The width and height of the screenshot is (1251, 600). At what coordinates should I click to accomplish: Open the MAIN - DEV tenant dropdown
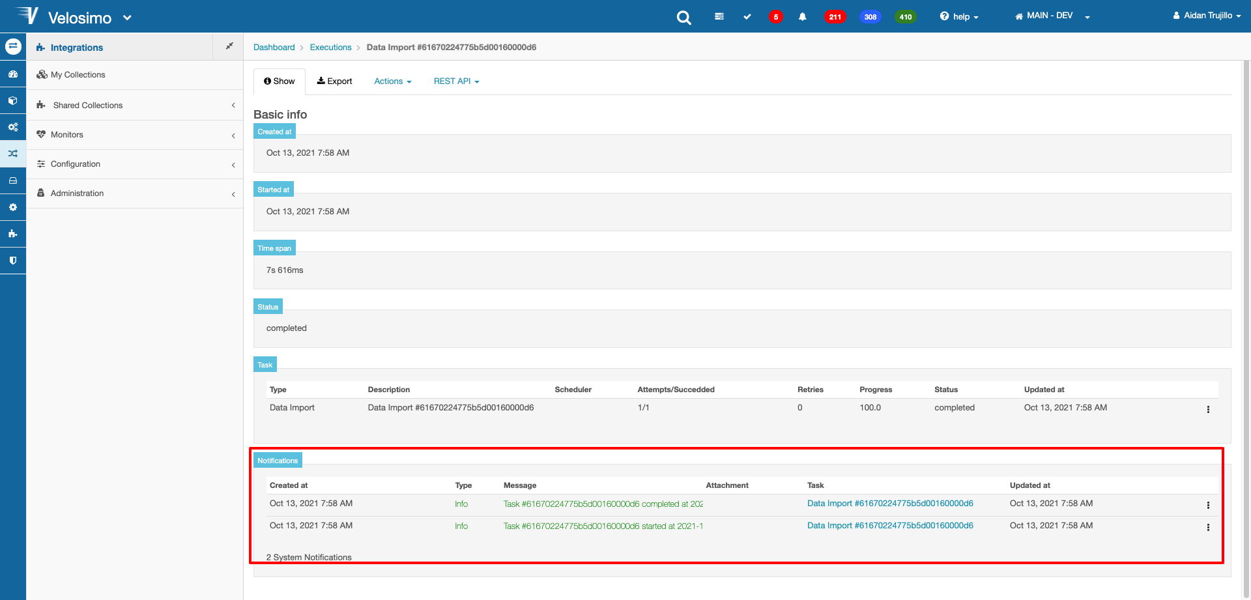point(1052,16)
